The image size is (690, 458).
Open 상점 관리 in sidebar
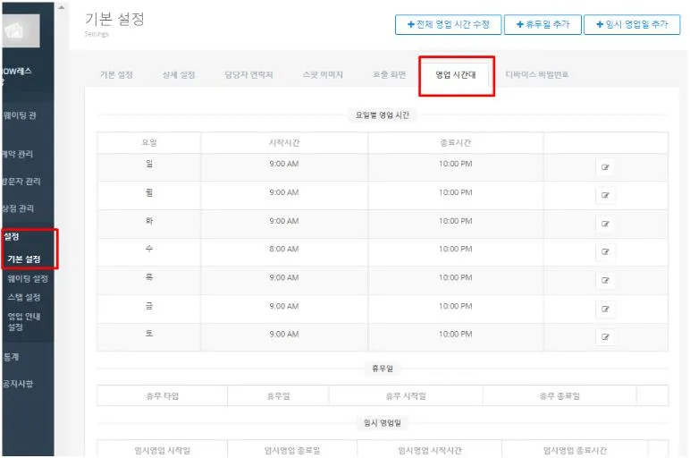[x=18, y=208]
